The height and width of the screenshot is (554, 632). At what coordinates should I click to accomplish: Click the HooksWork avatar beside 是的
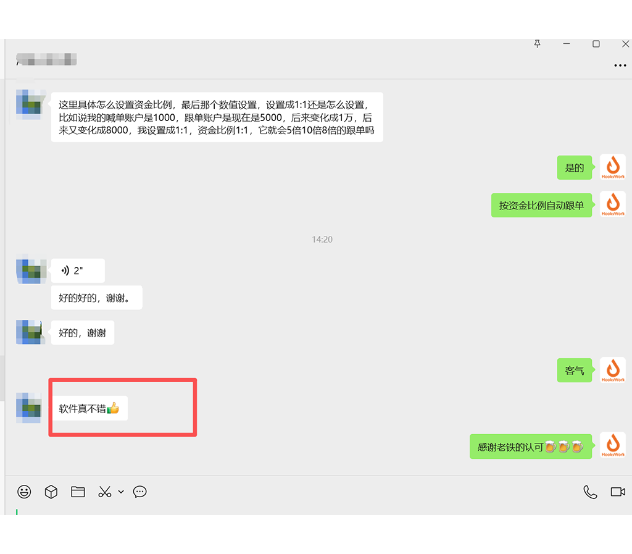click(612, 167)
